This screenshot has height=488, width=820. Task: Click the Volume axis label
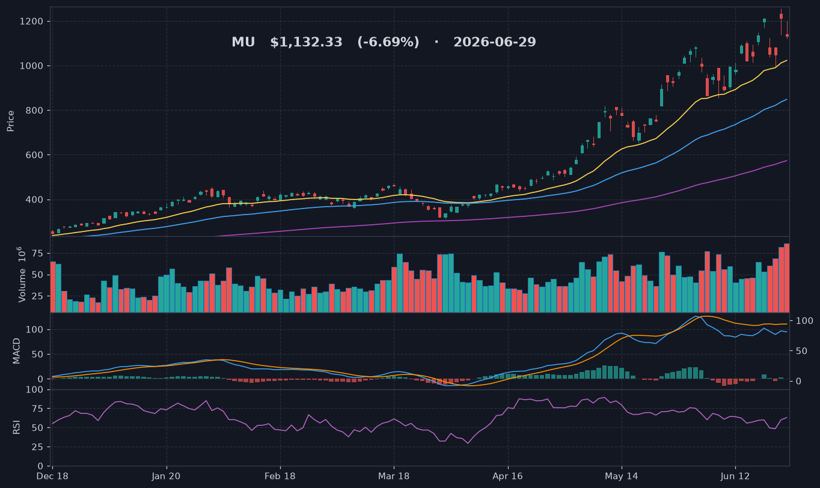click(x=22, y=274)
